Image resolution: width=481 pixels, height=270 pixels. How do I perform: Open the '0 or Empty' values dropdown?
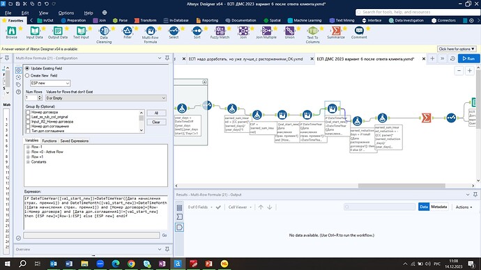point(106,98)
